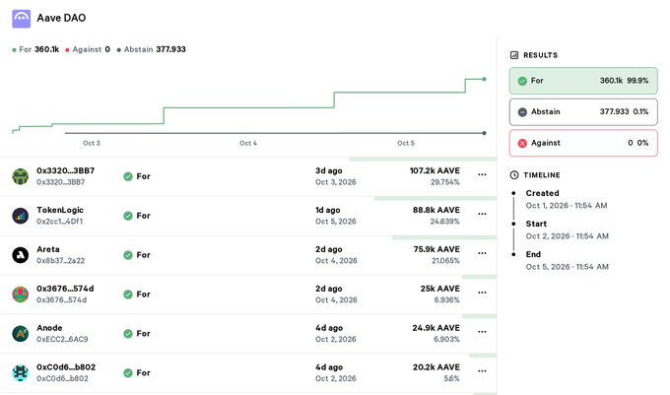Click green For checkmark in 0x3320...3BB7 row

(128, 176)
